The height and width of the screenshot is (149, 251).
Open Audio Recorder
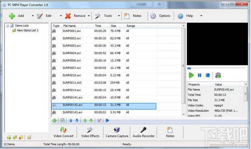tap(143, 132)
